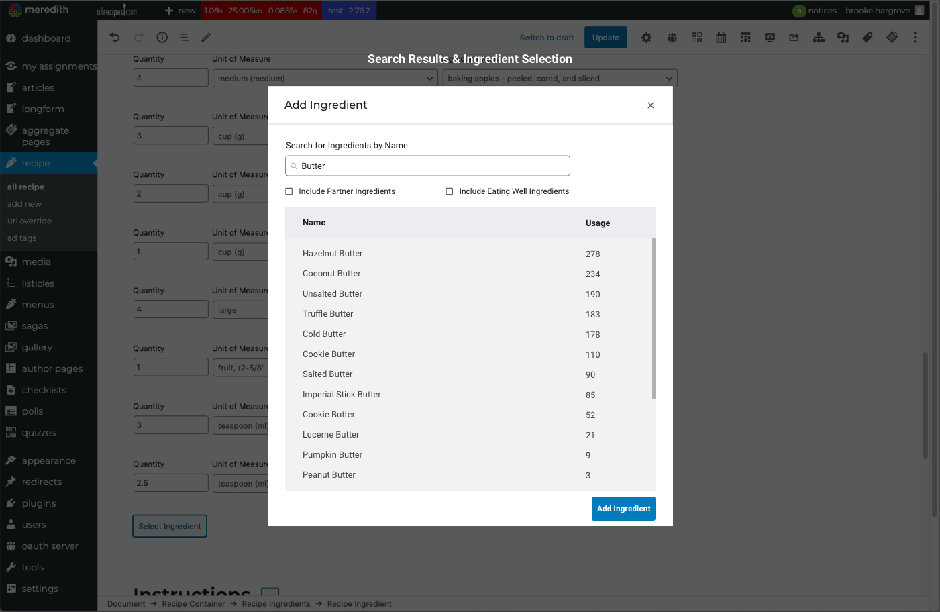Open the settings gear in editor toolbar
Viewport: 940px width, 612px height.
(646, 38)
